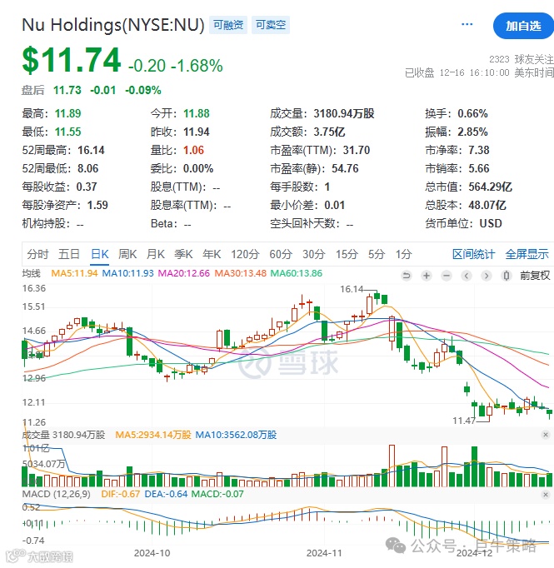Switch to the 60分 interval tab
Image resolution: width=554 pixels, height=568 pixels.
click(x=281, y=254)
